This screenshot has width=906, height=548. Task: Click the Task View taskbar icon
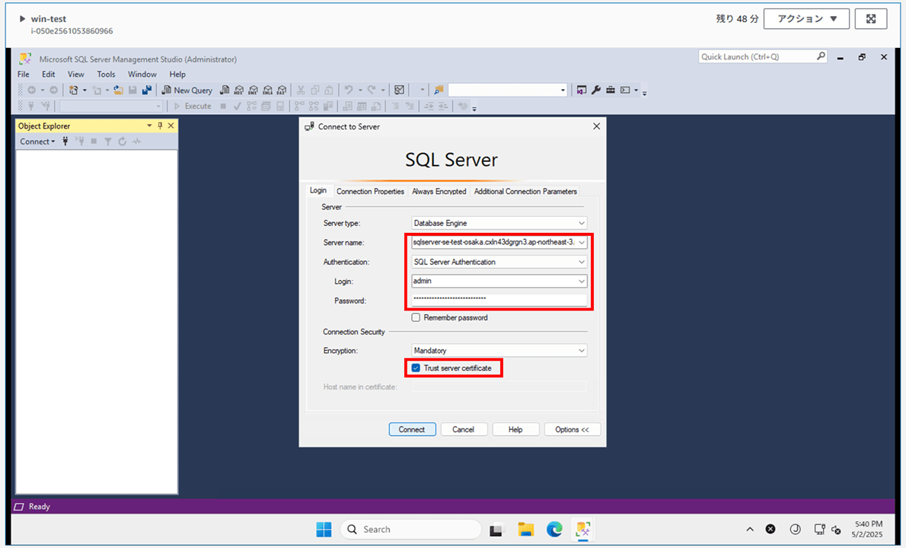tap(497, 530)
